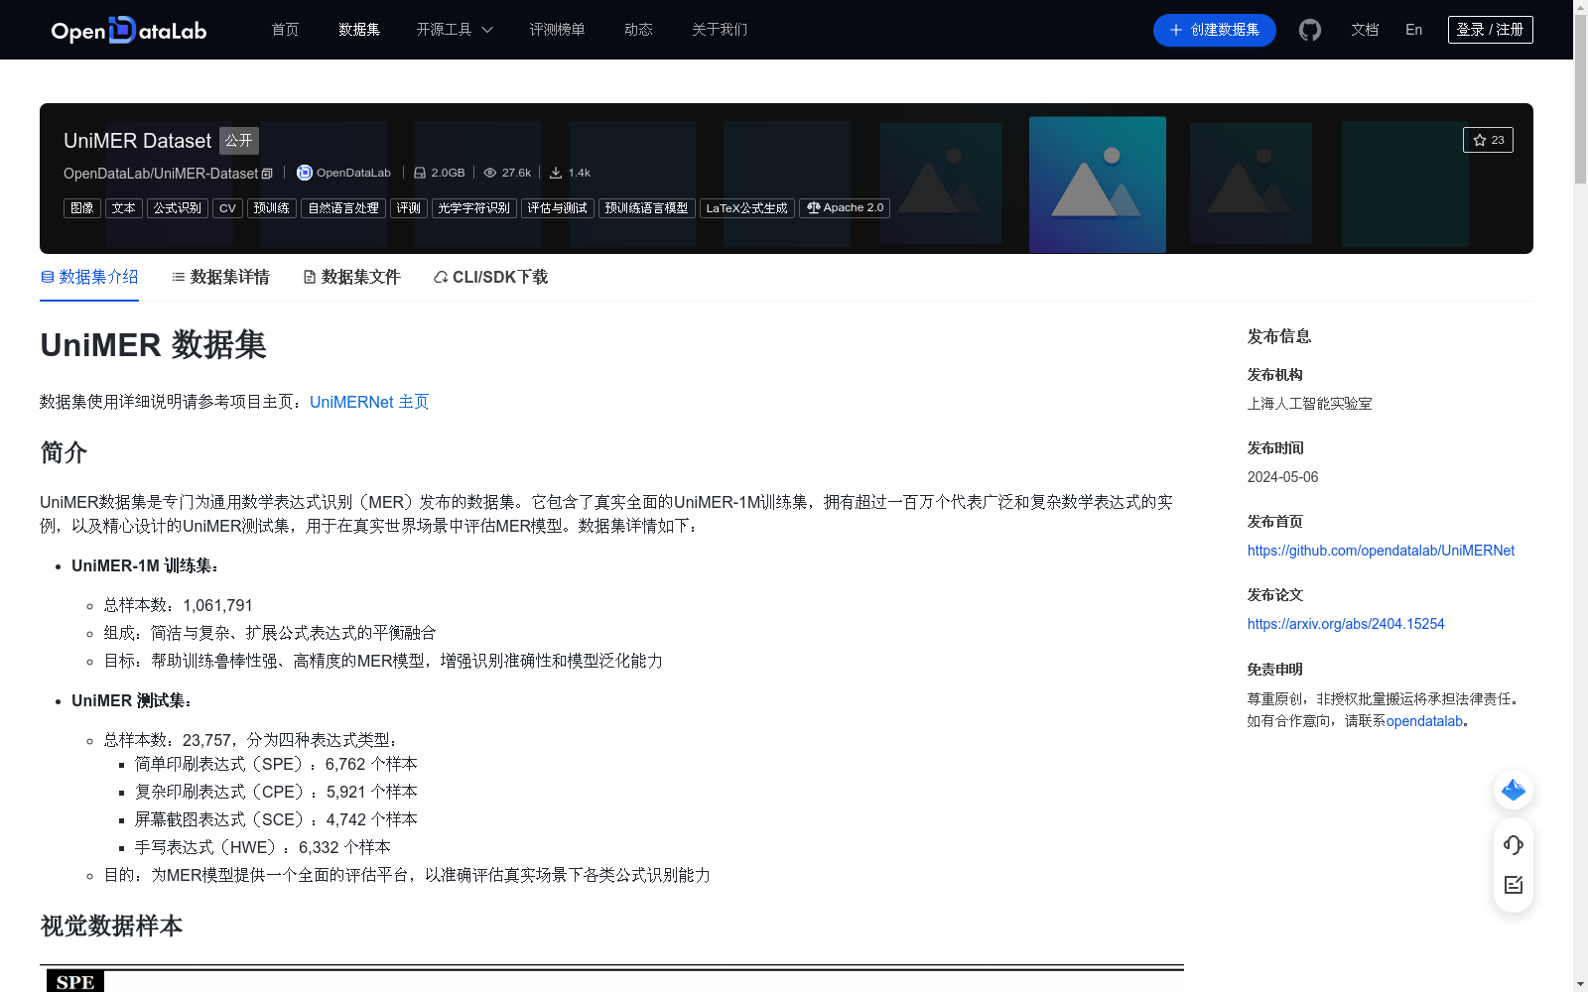Click 手写表达式（HWE）：6,332 个样本 line
Viewport: 1588px width, 992px height.
click(263, 847)
